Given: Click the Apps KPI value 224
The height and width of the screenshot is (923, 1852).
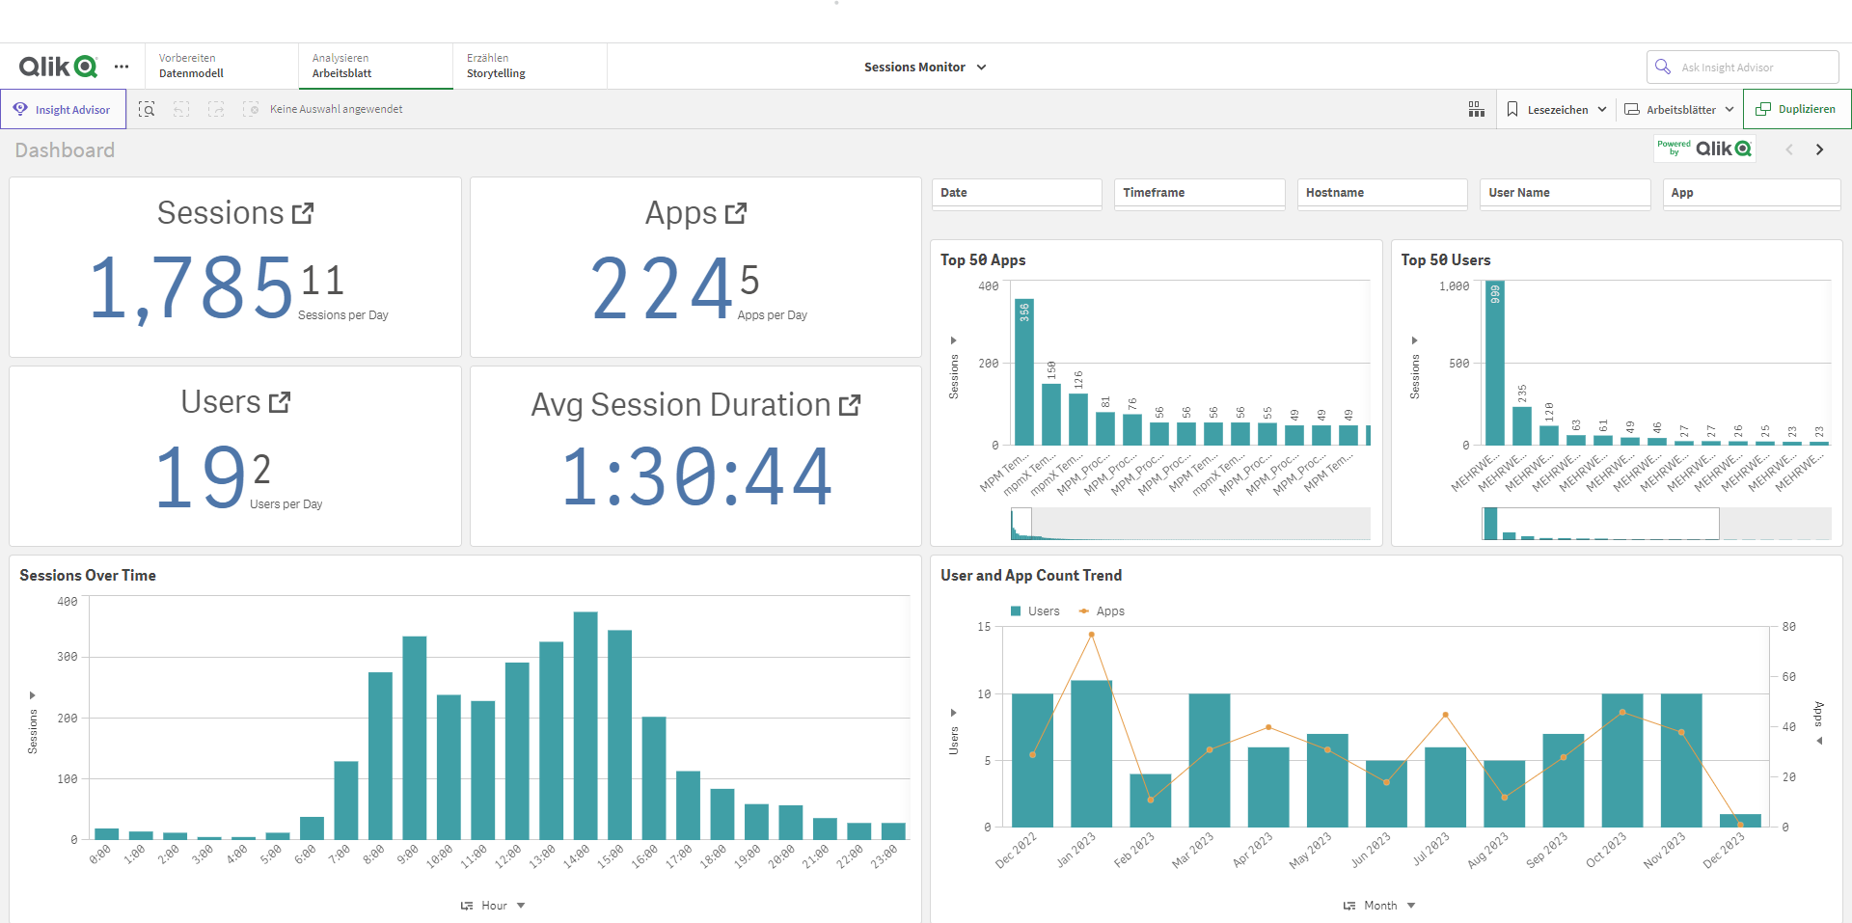Looking at the screenshot, I should 662,287.
